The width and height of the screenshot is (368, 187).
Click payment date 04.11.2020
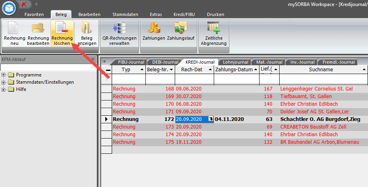[229, 119]
